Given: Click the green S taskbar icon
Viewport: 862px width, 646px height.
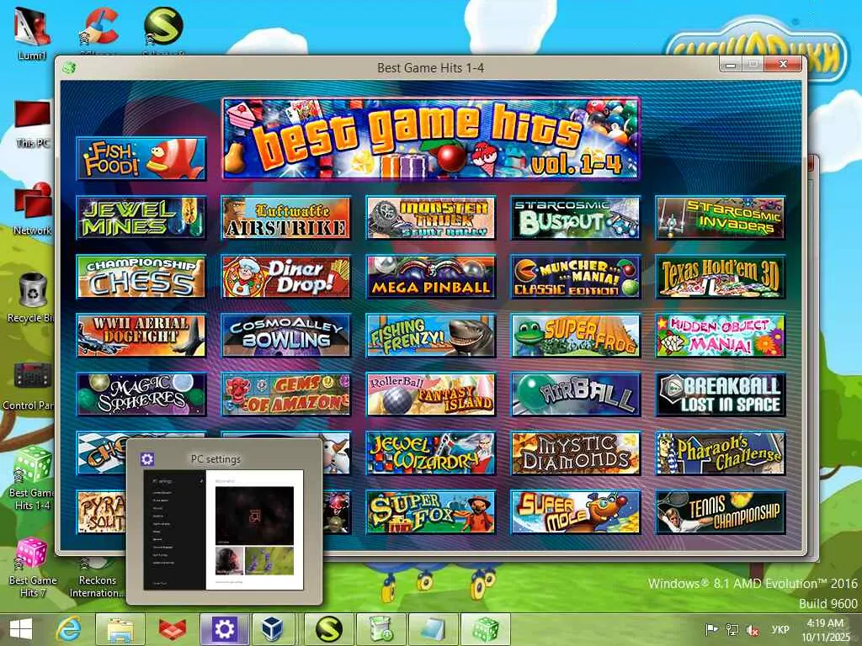Looking at the screenshot, I should 328,629.
